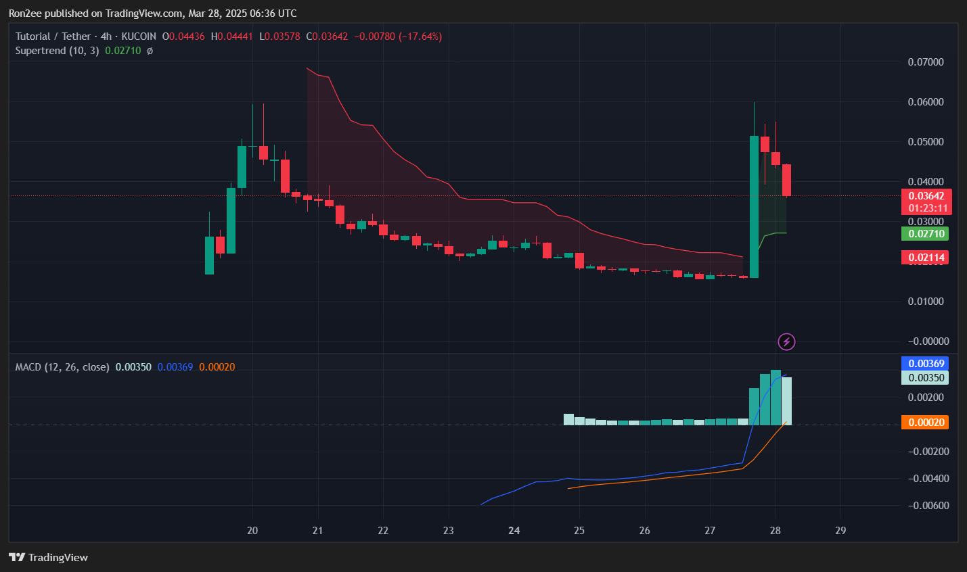The image size is (967, 572).
Task: Click the Supertrend value 0.02710 in legend
Action: point(123,51)
